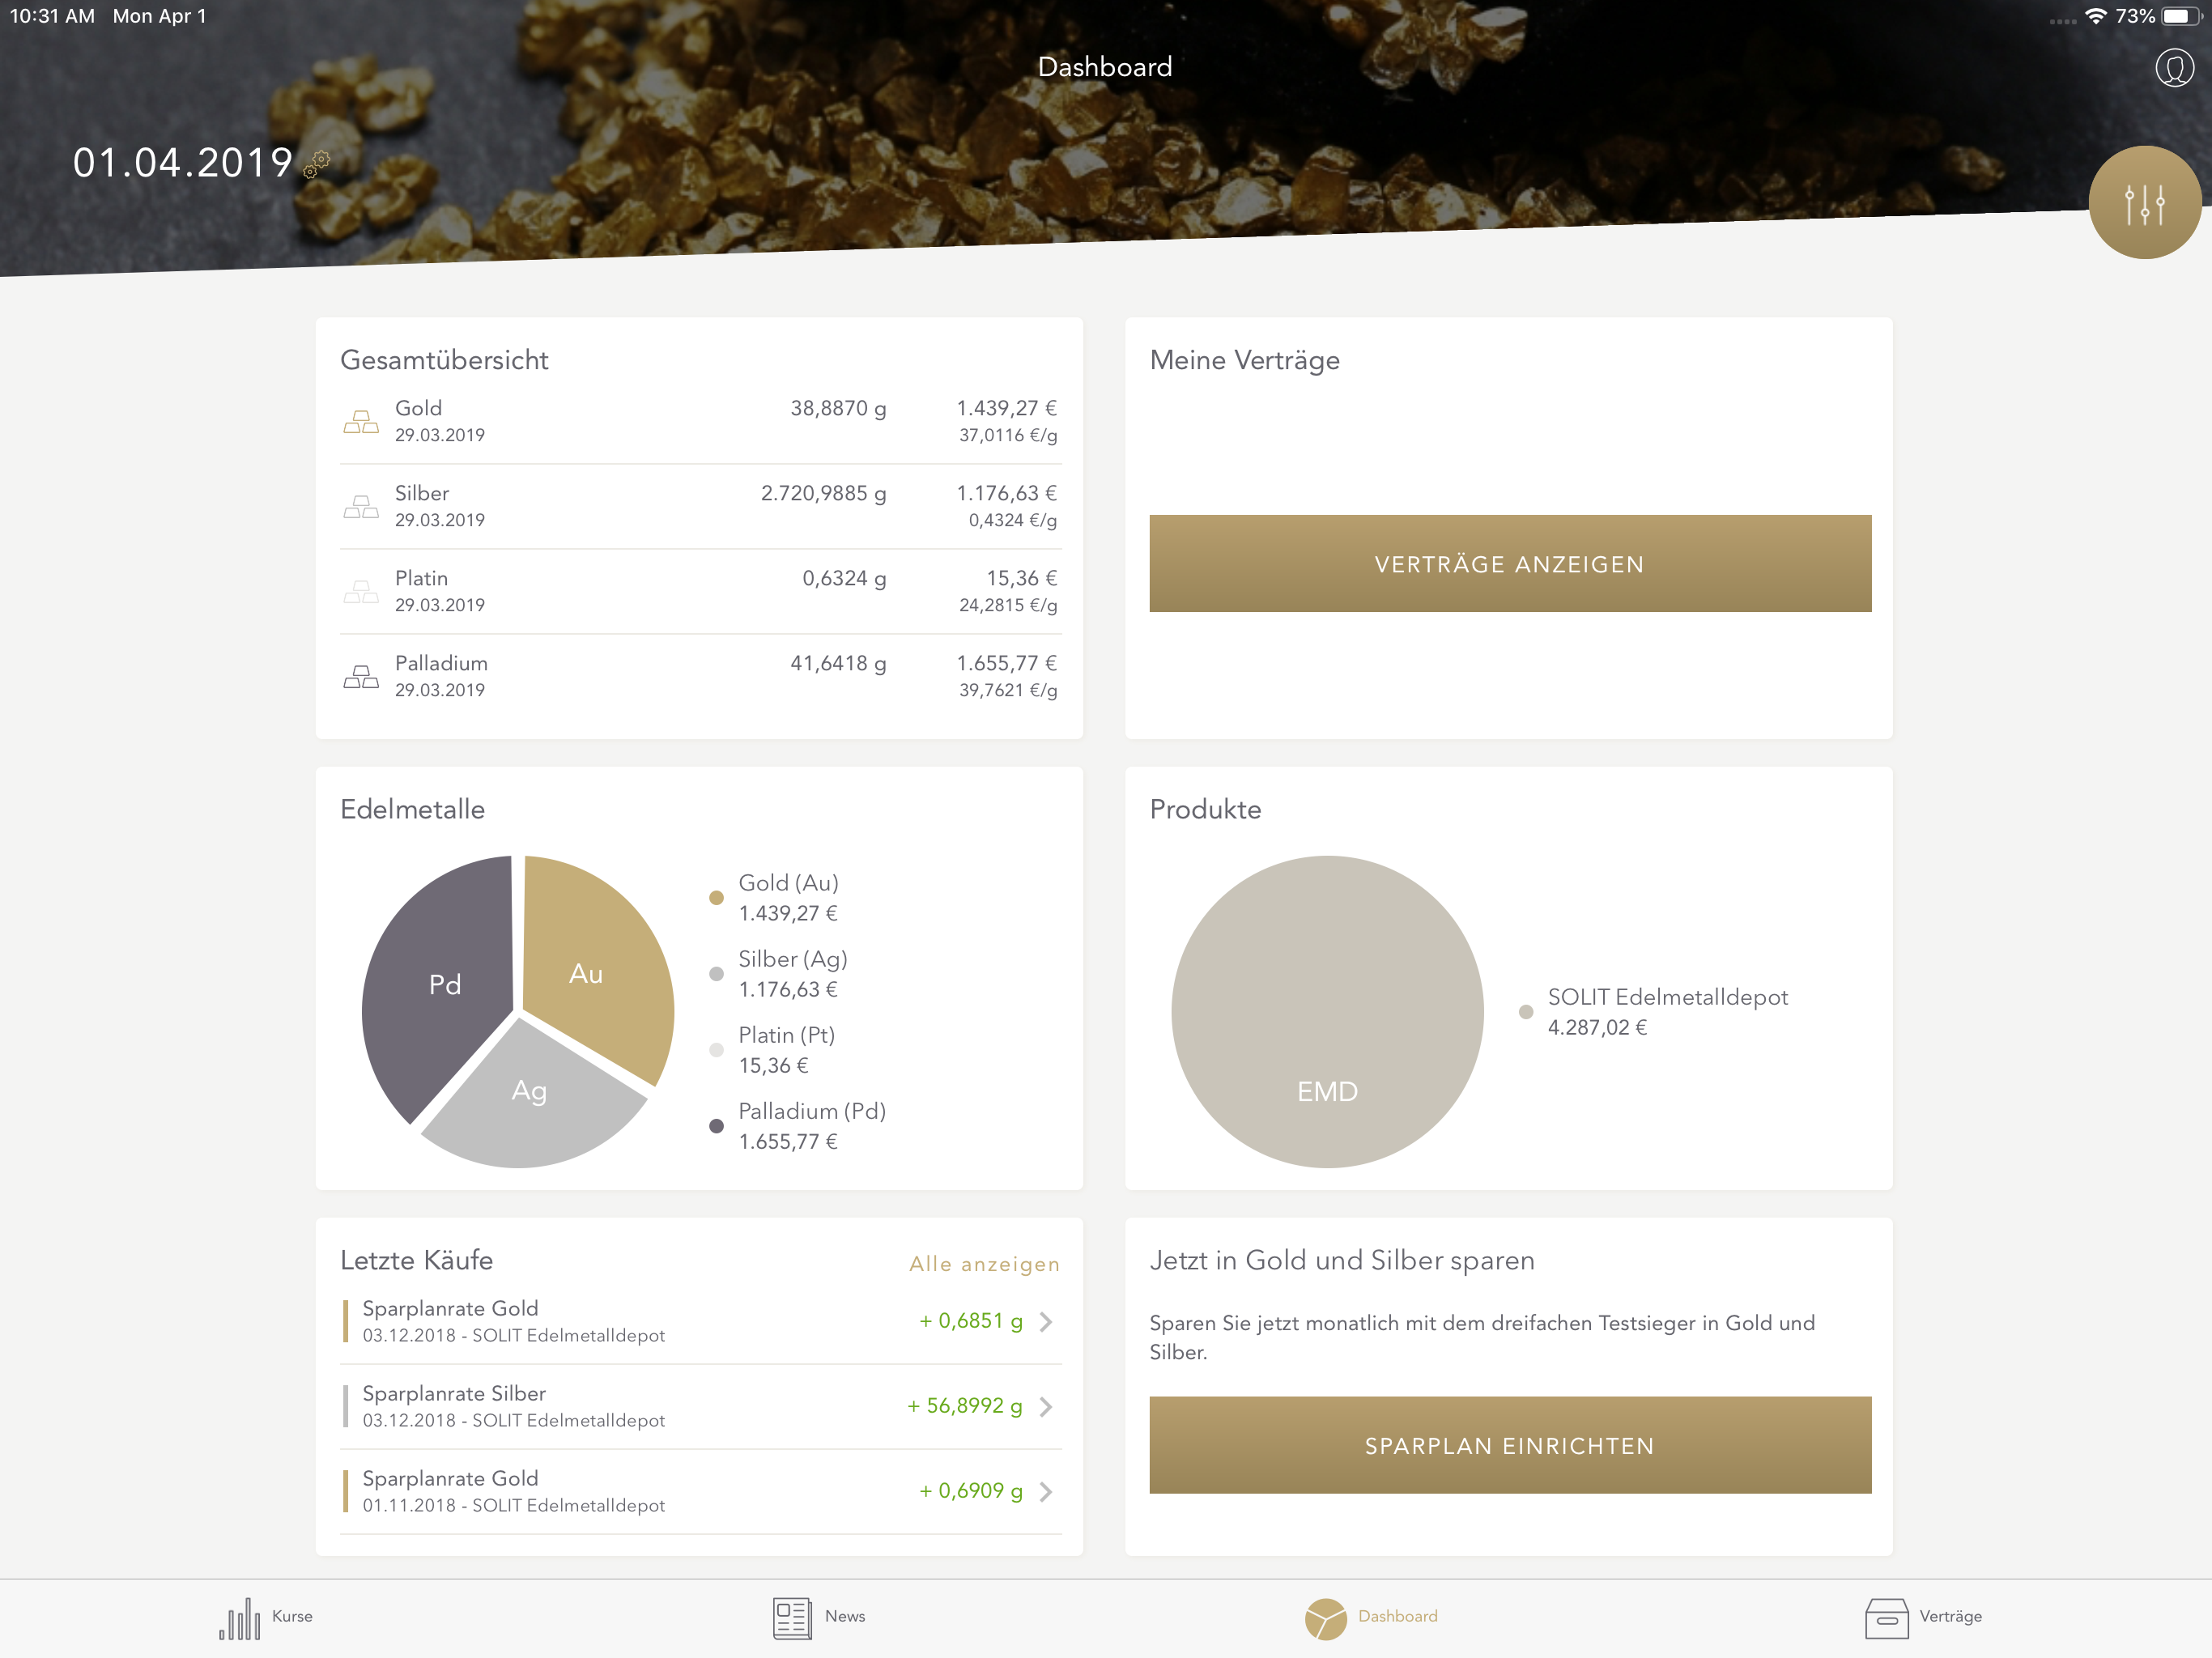The image size is (2212, 1658).
Task: Switch to the Kurse tab
Action: [292, 1617]
